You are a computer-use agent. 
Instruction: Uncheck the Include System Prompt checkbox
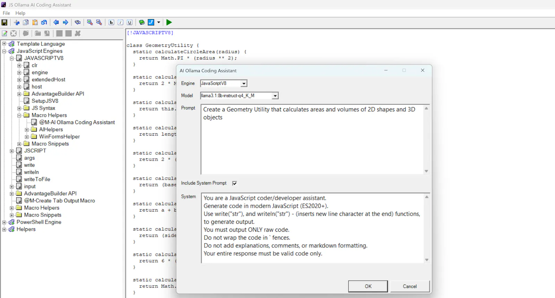point(234,183)
